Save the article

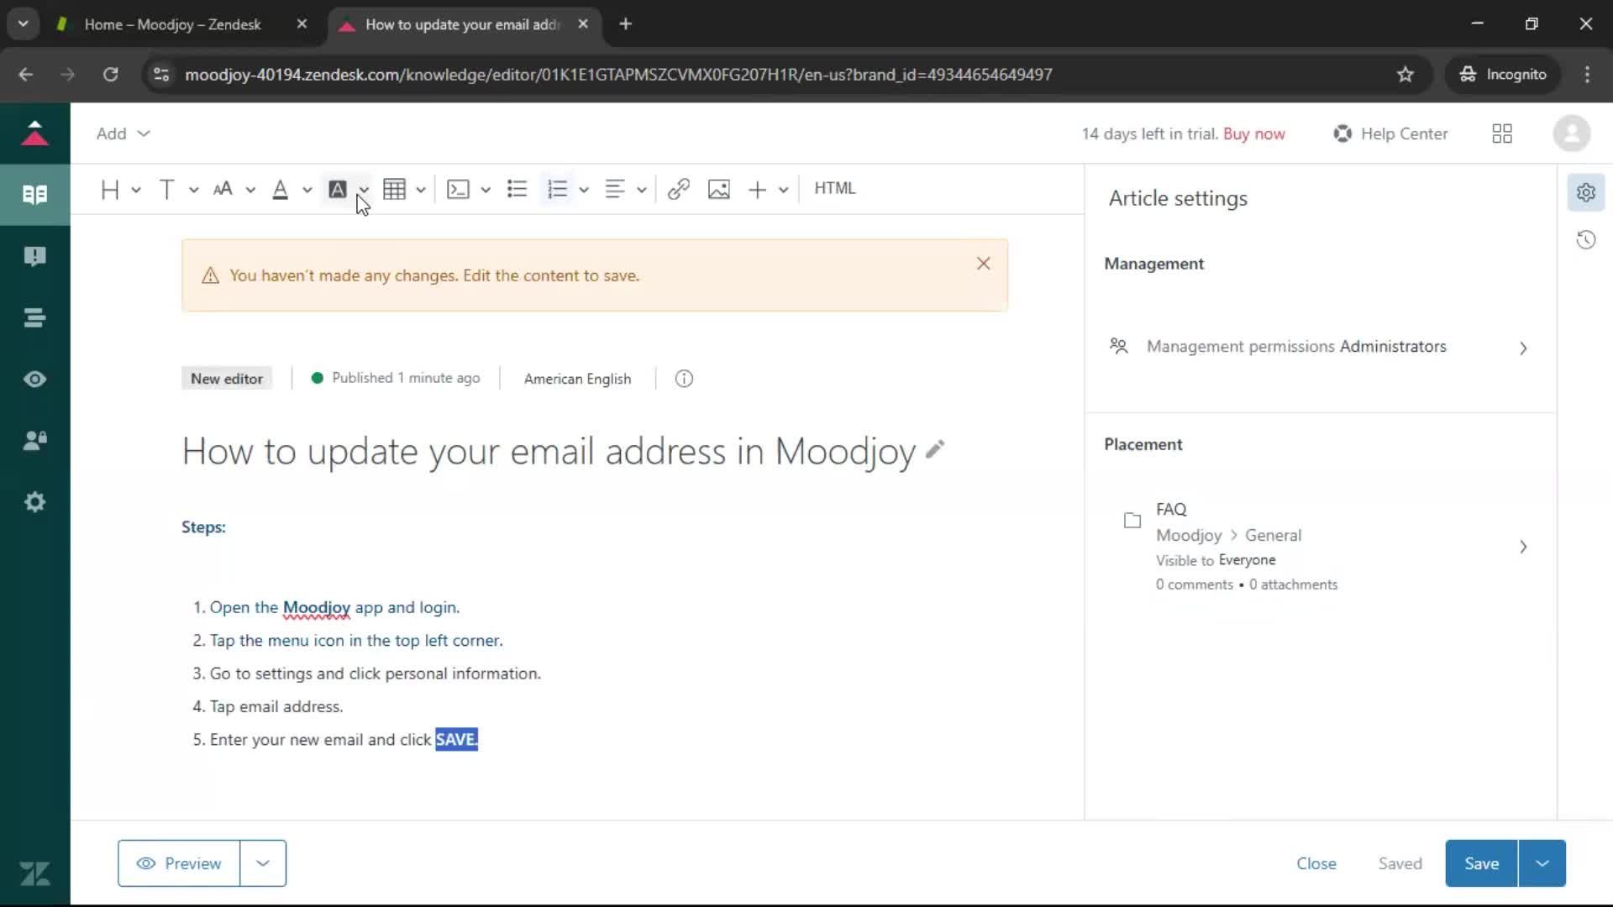[1481, 863]
